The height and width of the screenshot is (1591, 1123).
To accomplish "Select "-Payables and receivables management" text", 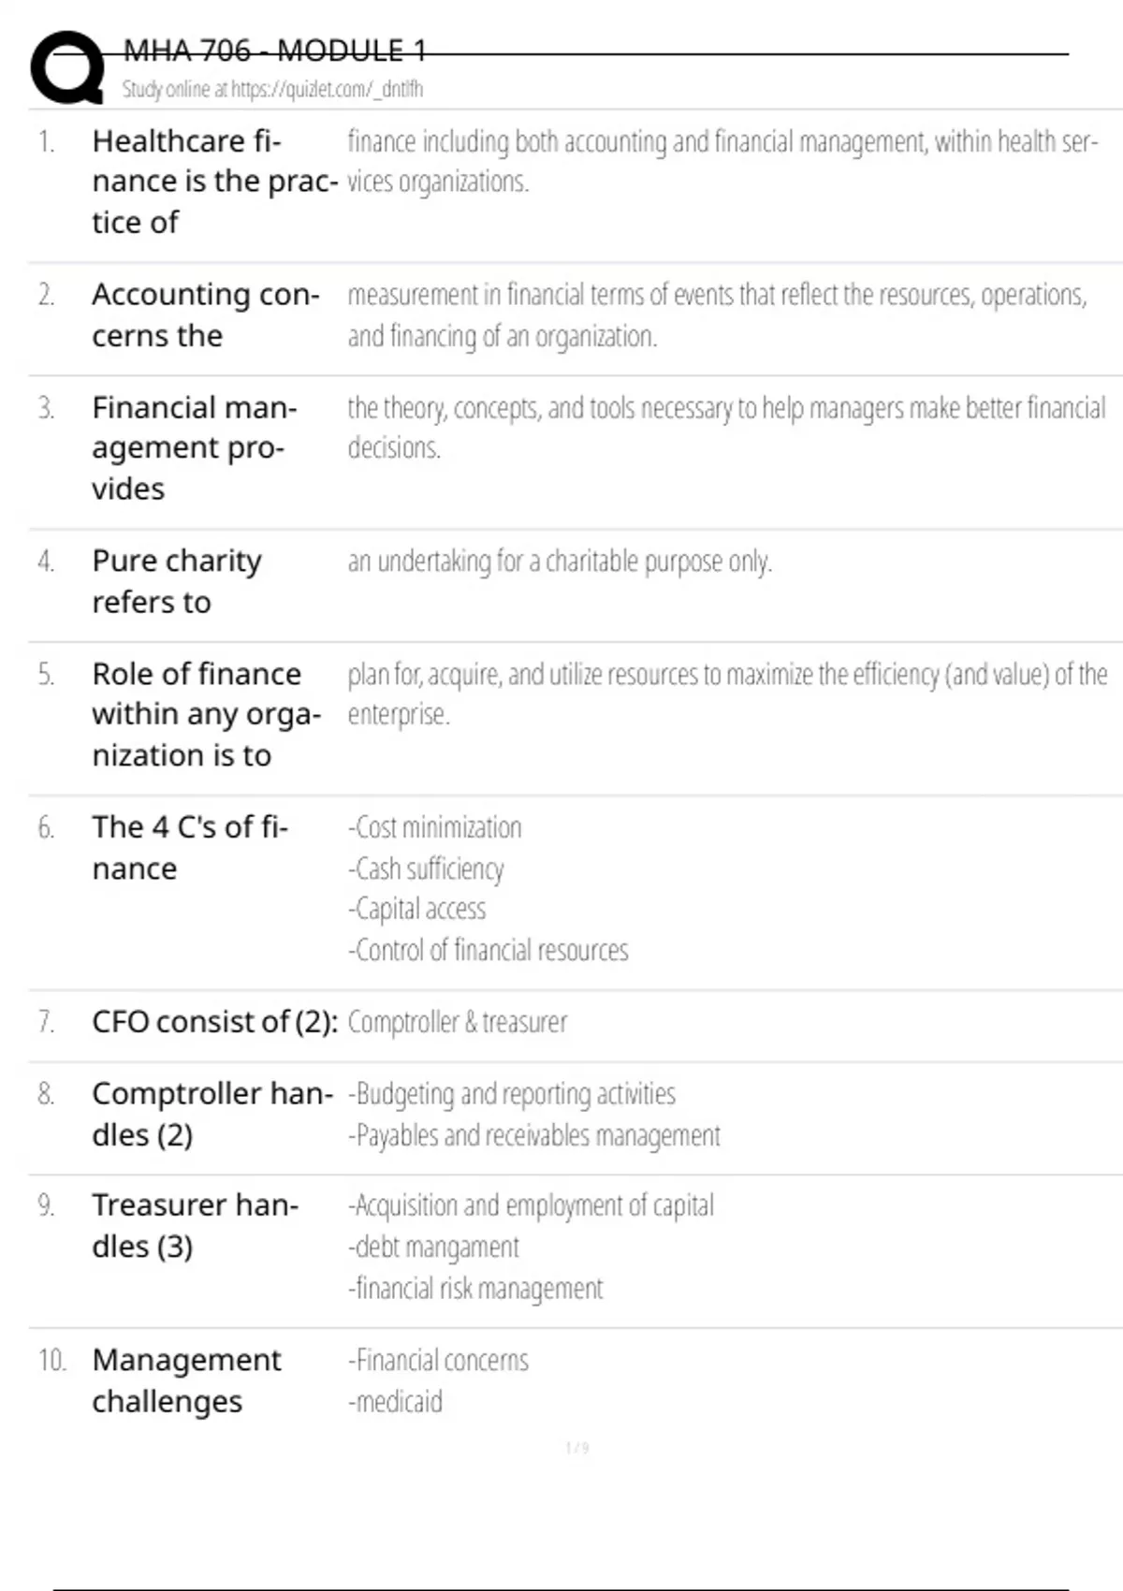I will 533,1135.
